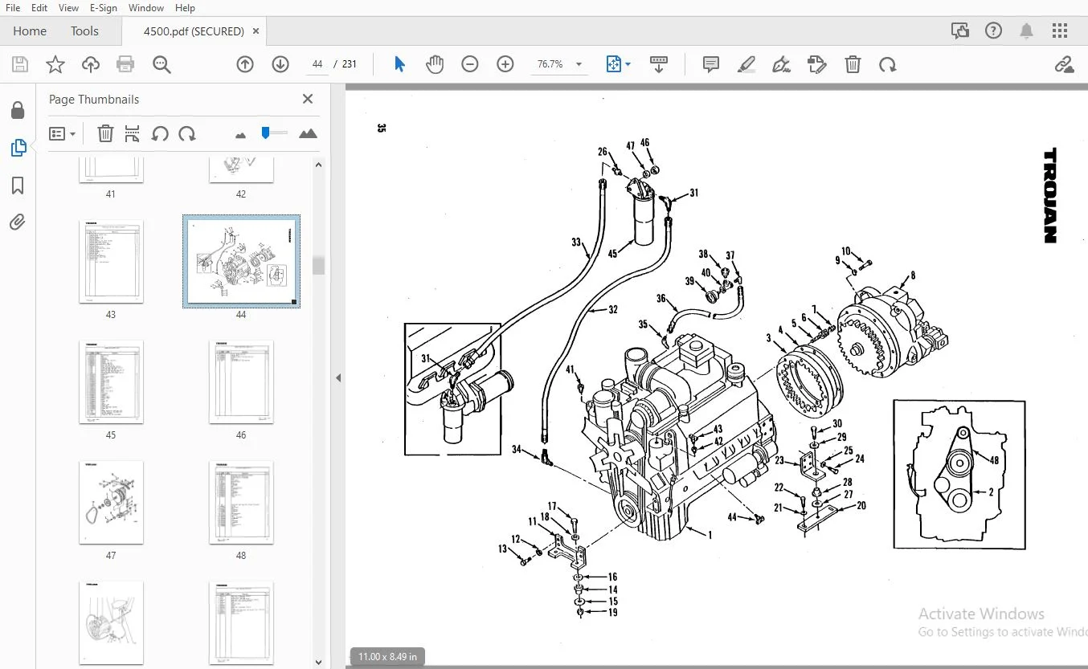Enlarge thumbnails with large mountain icon
Image resolution: width=1088 pixels, height=669 pixels.
tap(308, 133)
